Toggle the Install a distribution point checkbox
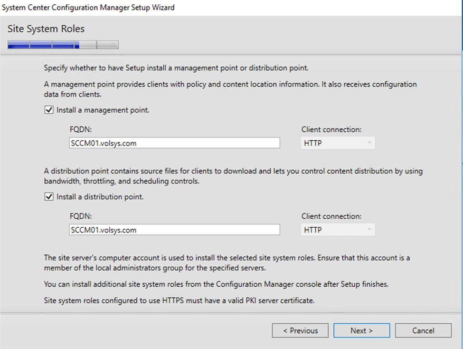This screenshot has height=349, width=463. tap(48, 196)
